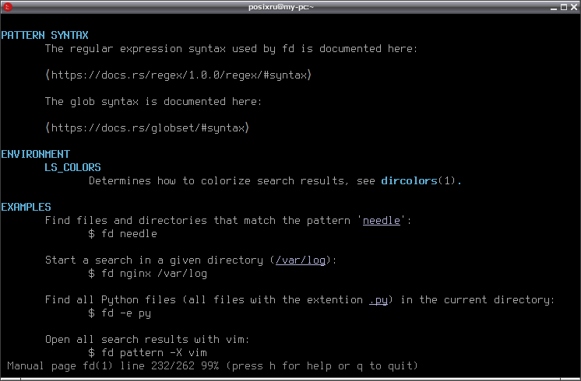The width and height of the screenshot is (581, 381).
Task: Click the underlined 'needle' pattern word
Action: [382, 221]
